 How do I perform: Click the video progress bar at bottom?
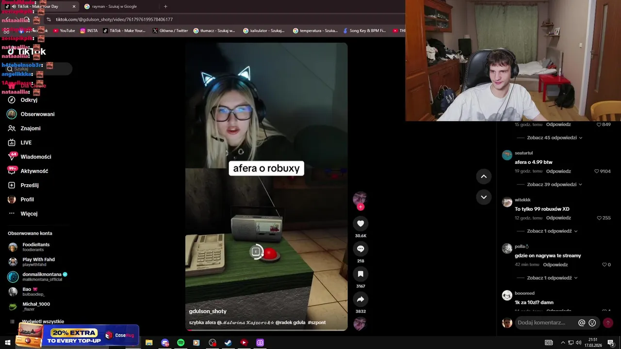tap(266, 330)
